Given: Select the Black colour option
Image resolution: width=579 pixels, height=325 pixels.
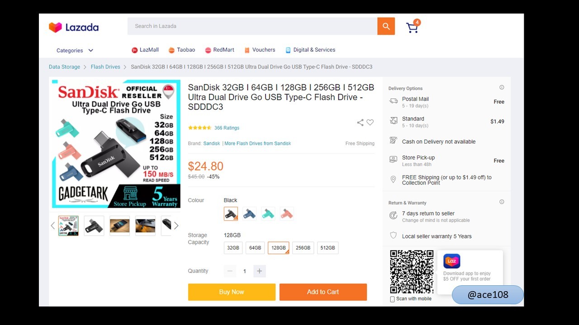Looking at the screenshot, I should click(231, 214).
